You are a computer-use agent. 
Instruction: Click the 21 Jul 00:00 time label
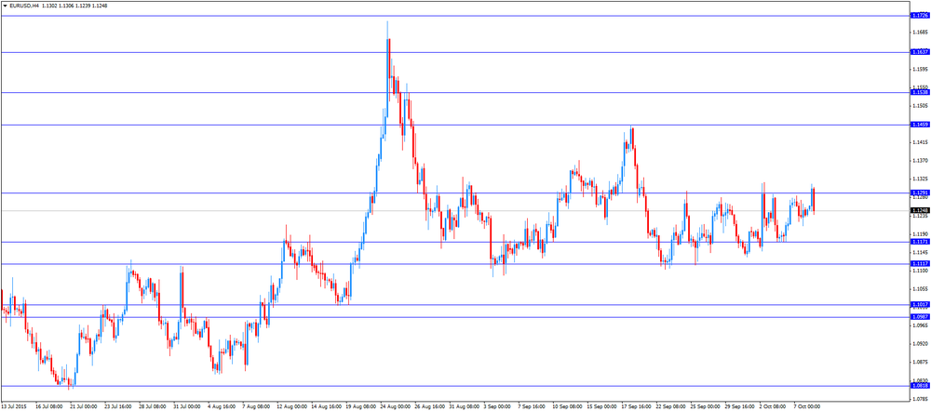[84, 407]
